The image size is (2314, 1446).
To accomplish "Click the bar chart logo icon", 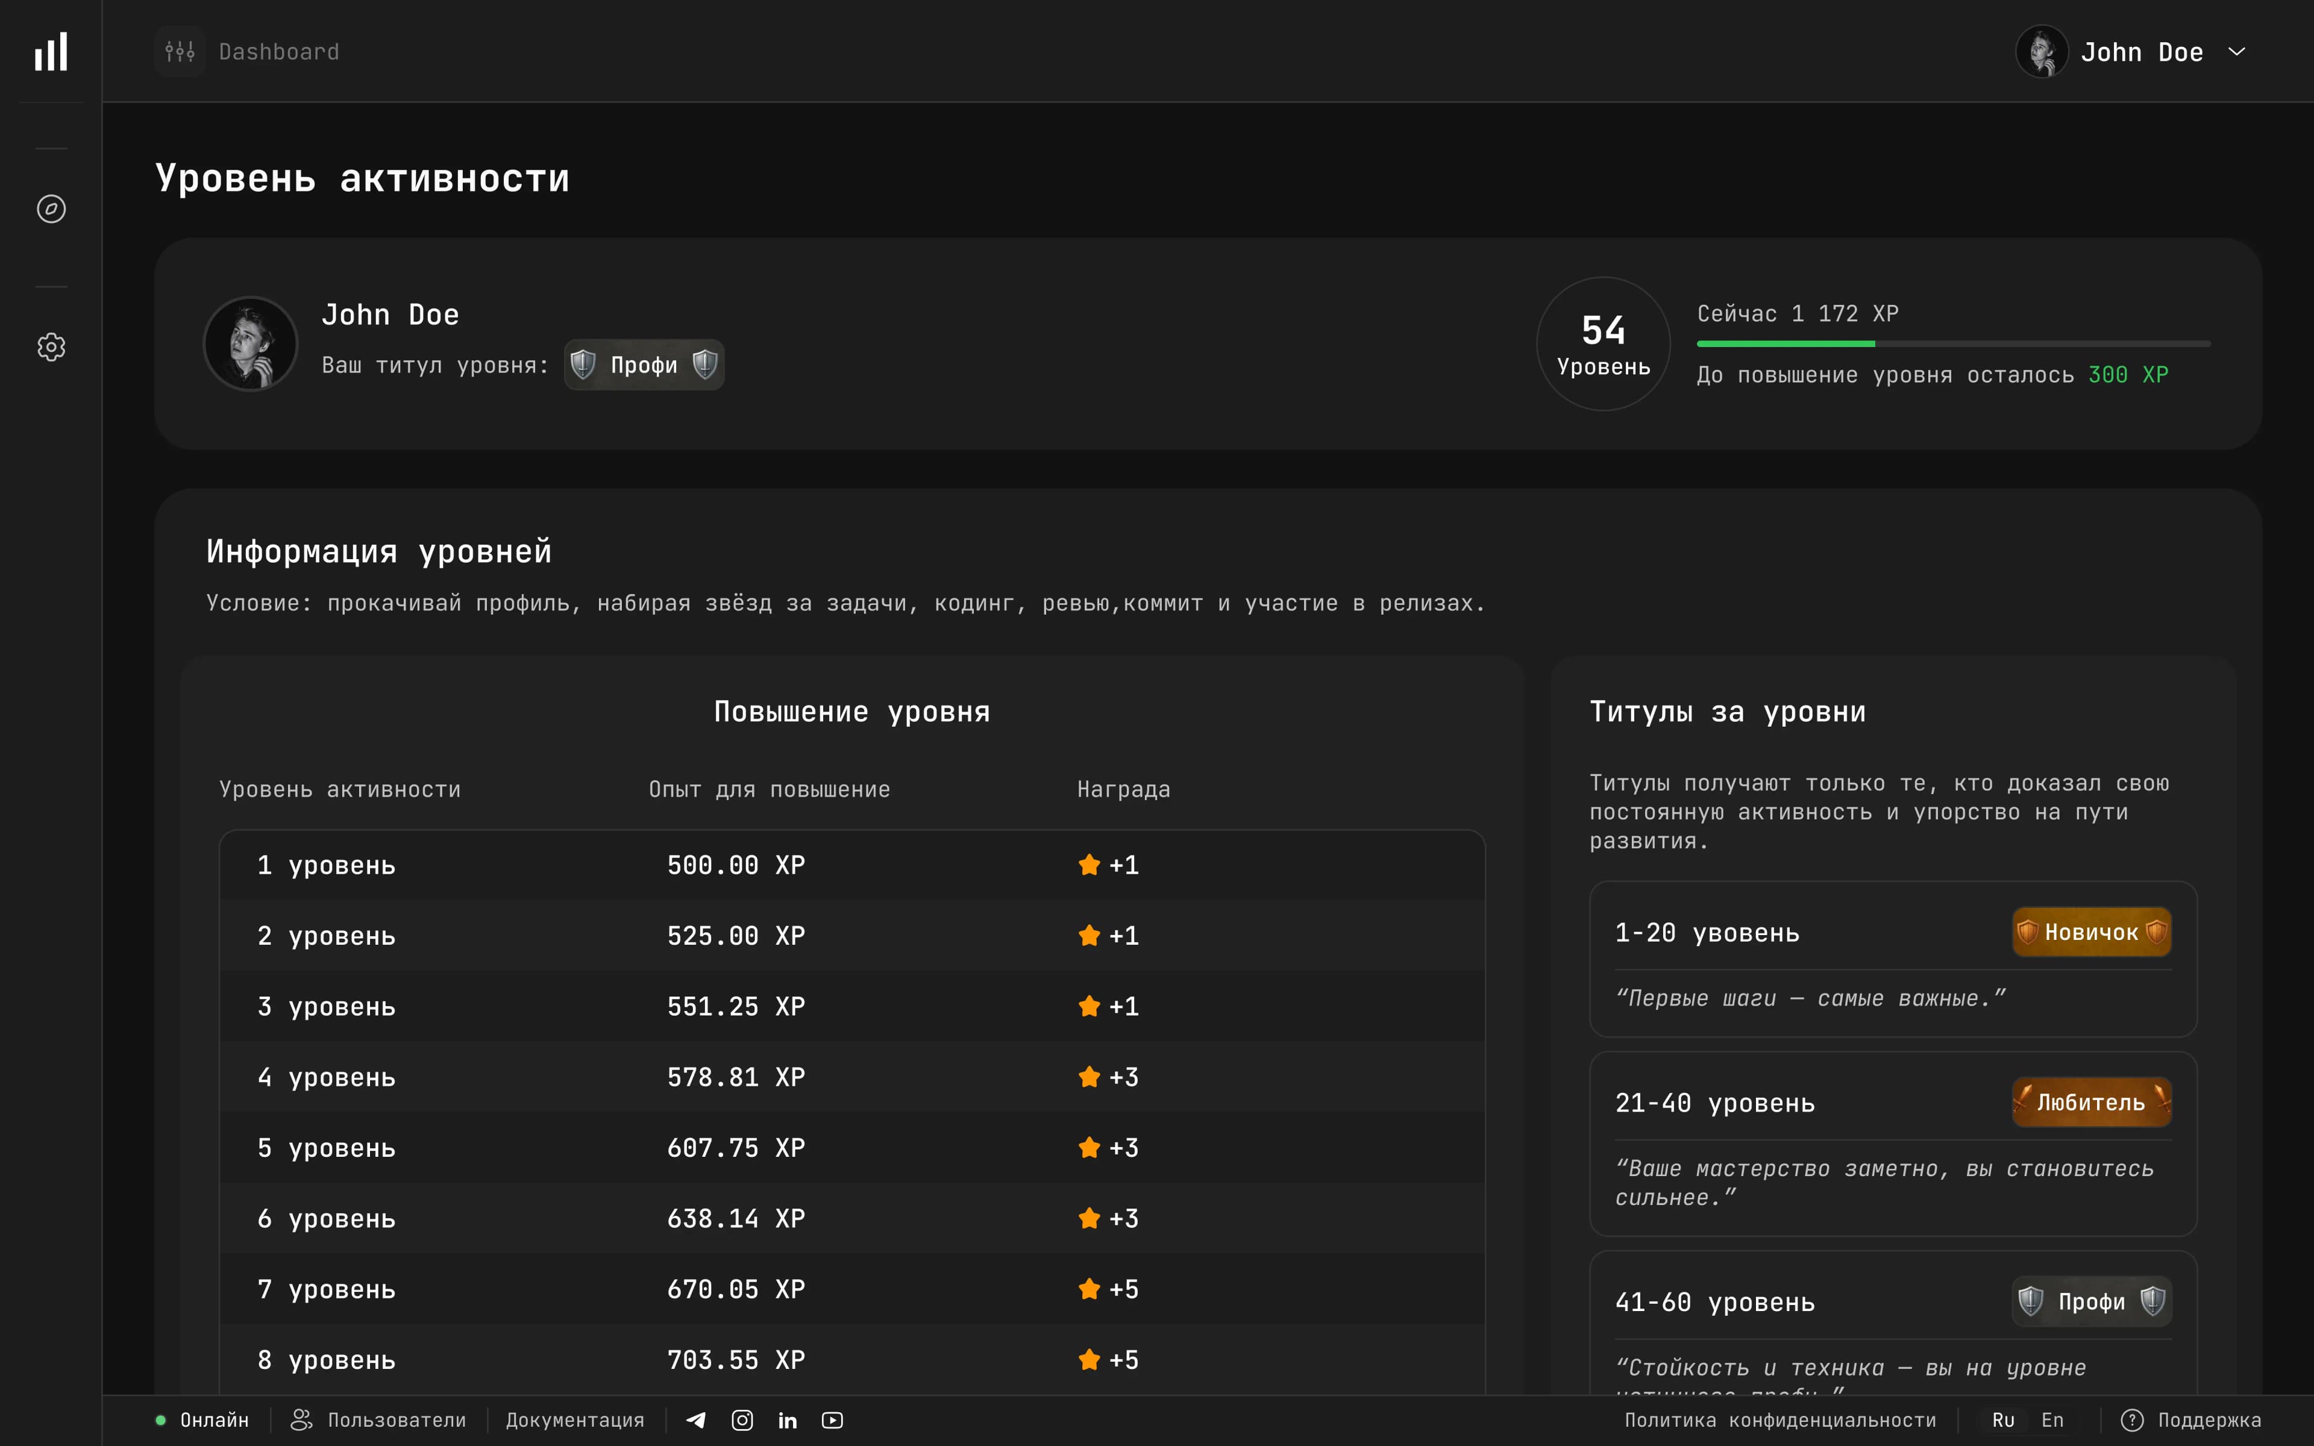I will (51, 52).
